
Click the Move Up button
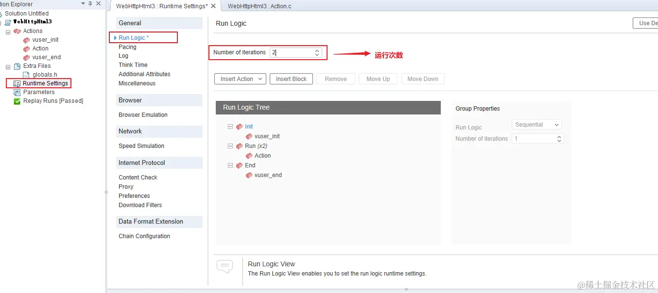(378, 79)
